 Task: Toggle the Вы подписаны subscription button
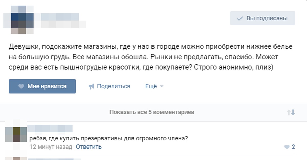(262, 18)
